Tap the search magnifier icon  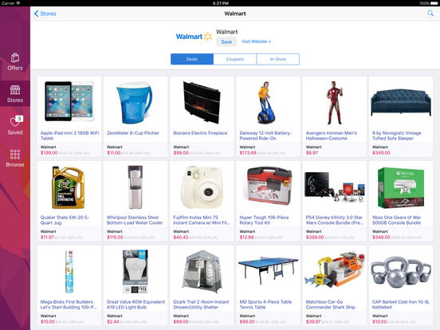pos(430,14)
